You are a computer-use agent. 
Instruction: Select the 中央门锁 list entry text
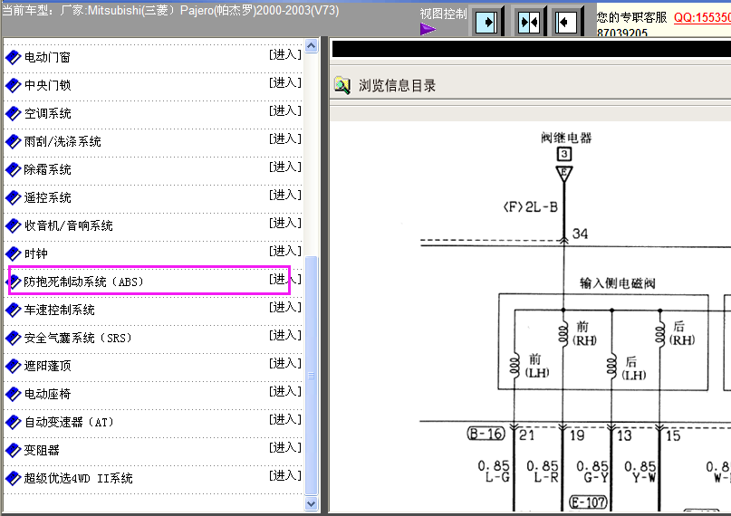pos(47,85)
